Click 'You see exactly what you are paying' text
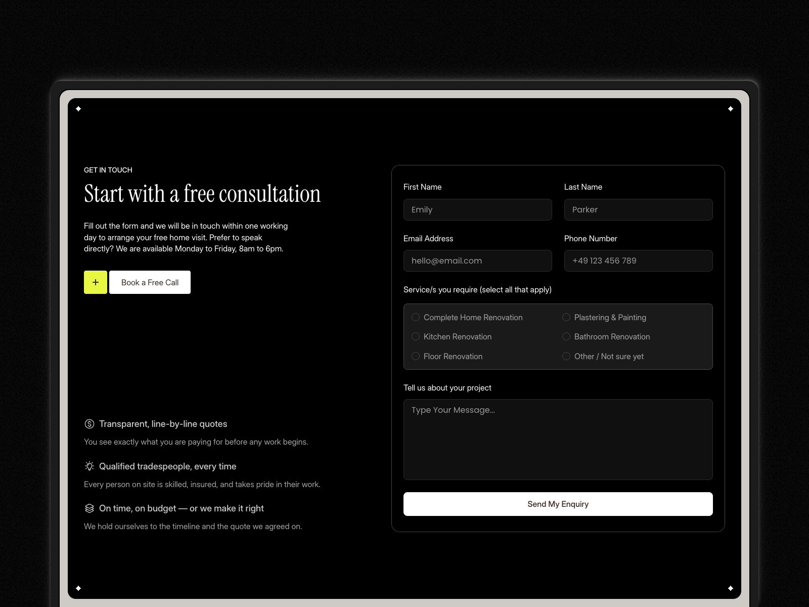 (196, 442)
